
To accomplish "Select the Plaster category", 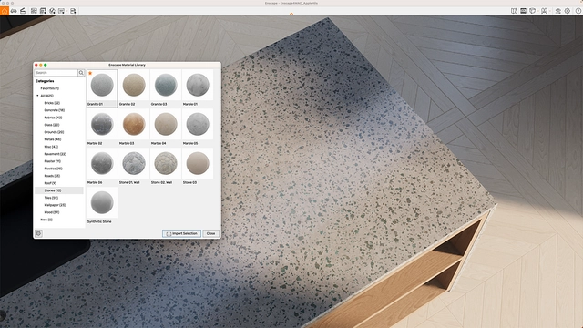I will (53, 161).
